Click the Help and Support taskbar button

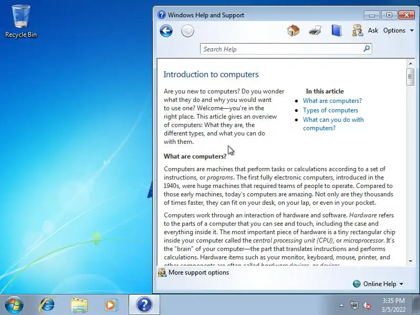pos(144,305)
